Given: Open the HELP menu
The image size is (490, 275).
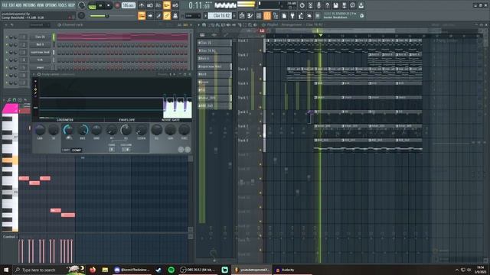Looking at the screenshot, I should [x=71, y=5].
